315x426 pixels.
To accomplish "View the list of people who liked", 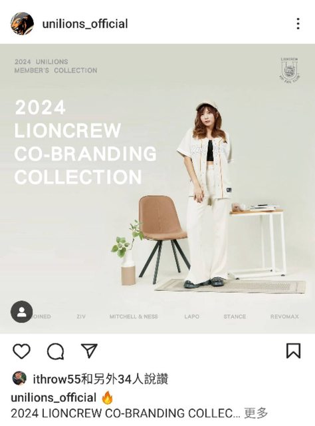I will [x=100, y=379].
